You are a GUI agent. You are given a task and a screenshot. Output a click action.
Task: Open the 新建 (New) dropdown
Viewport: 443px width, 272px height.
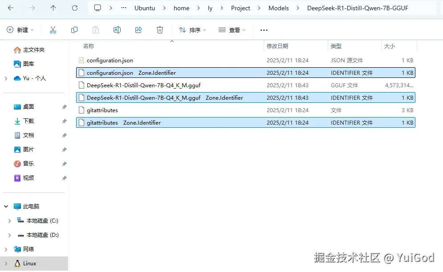[x=20, y=30]
